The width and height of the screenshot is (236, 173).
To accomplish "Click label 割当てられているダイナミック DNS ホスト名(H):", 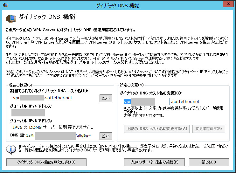I will [49, 91].
